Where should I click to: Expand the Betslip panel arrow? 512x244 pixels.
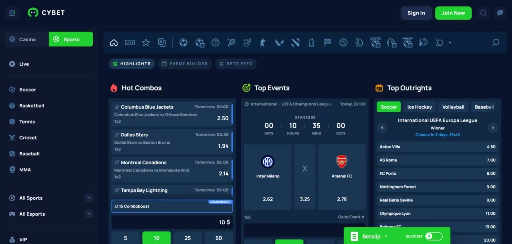pos(386,236)
